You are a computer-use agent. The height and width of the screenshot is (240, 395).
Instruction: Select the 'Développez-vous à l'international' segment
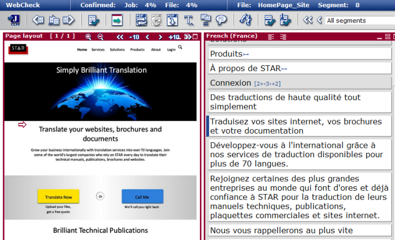click(300, 154)
